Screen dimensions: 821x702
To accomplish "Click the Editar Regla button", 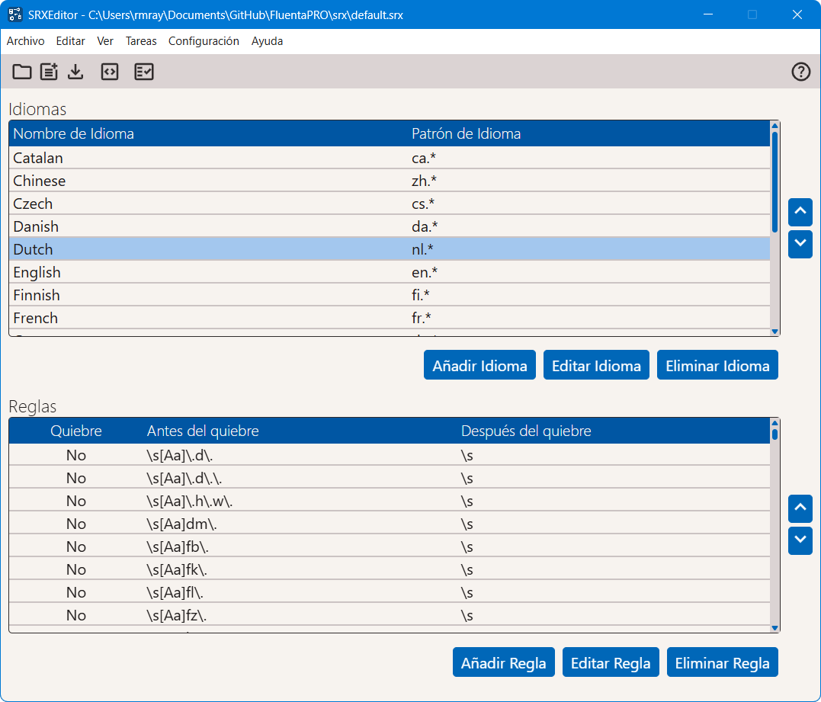I will pos(611,662).
